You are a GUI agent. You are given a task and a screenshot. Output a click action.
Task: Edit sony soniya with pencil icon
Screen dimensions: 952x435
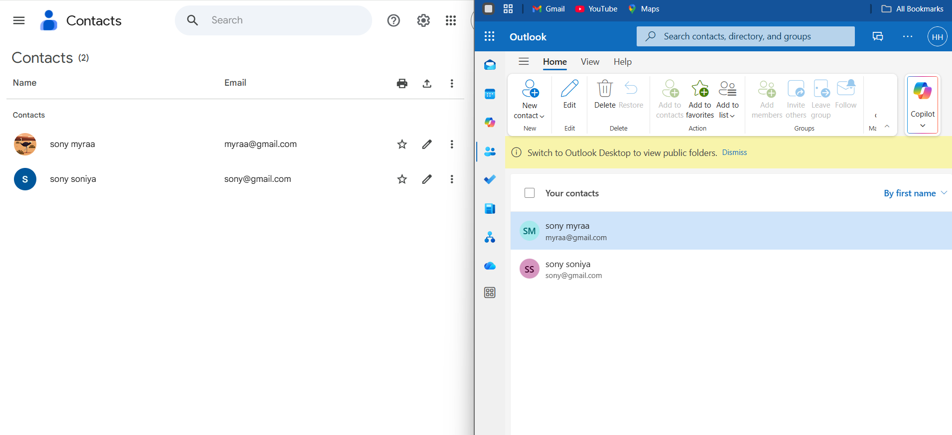(427, 179)
